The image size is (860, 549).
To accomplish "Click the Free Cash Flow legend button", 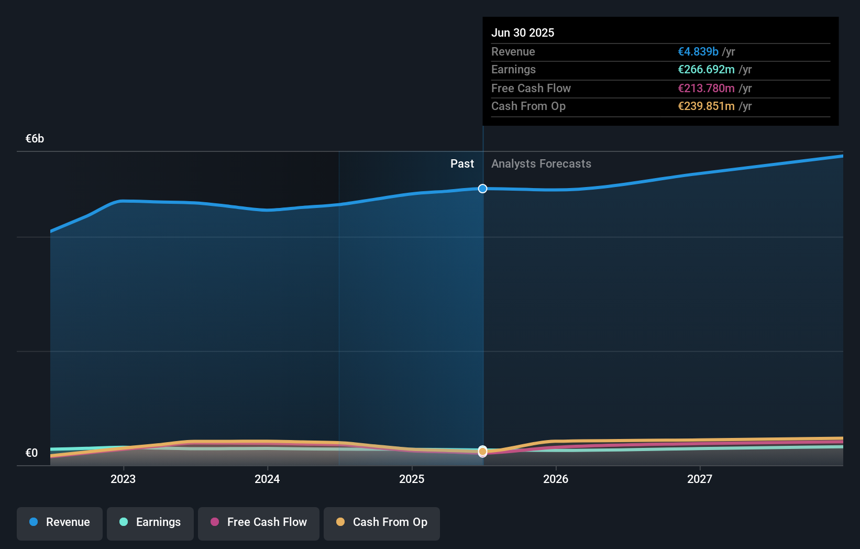I will pos(258,523).
